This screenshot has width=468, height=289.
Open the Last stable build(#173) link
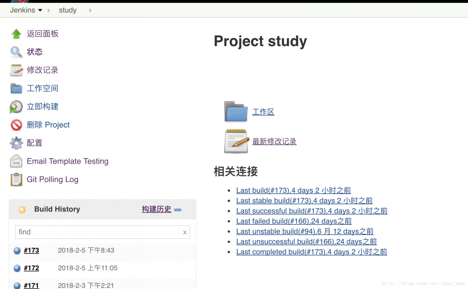305,201
